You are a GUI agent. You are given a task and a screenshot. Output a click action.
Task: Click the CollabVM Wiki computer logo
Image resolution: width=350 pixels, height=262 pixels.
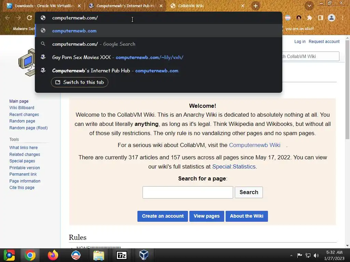pos(27,62)
